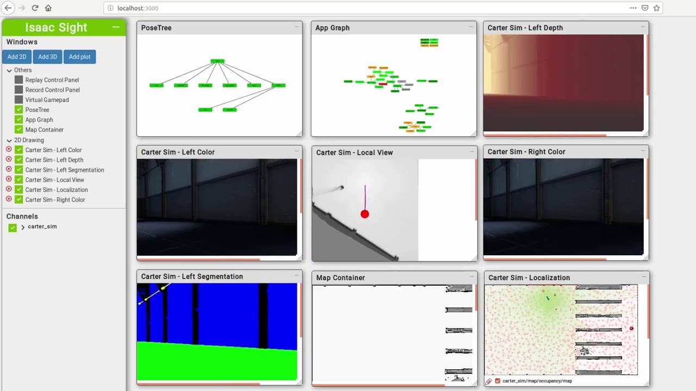Remove Carter Sim - Localization red X icon
Screen dimensions: 696x391
click(x=9, y=190)
